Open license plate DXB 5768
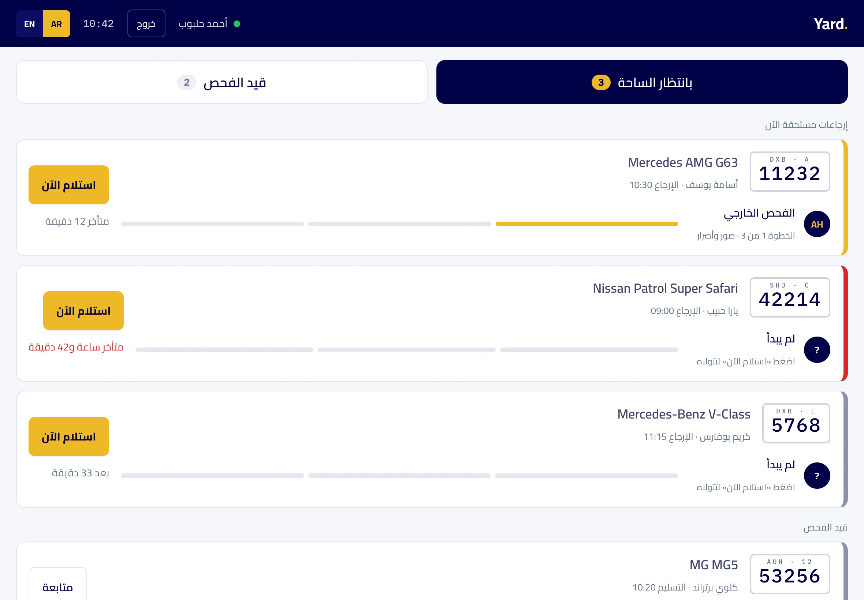The image size is (864, 600). pyautogui.click(x=796, y=423)
